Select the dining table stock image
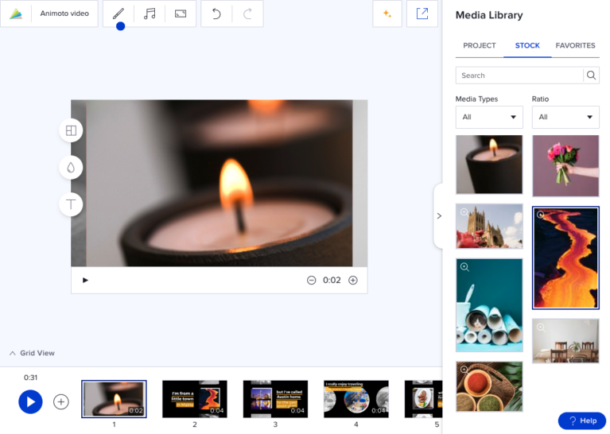Screen dimensions: 610x434 565,342
